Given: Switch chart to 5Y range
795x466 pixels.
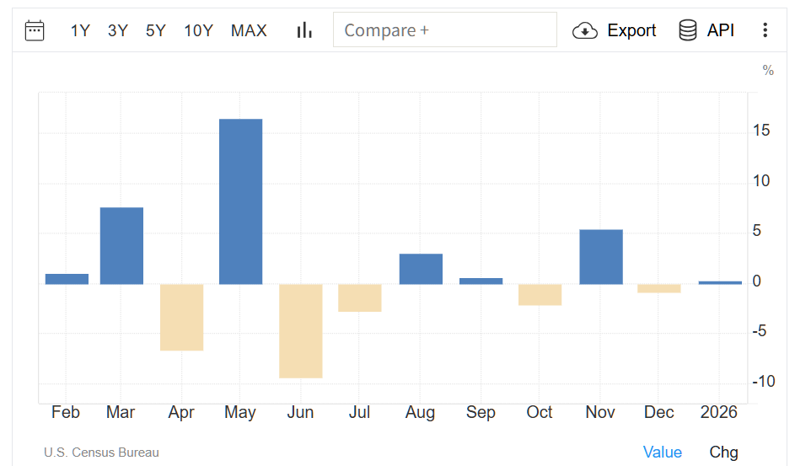Looking at the screenshot, I should pos(156,31).
